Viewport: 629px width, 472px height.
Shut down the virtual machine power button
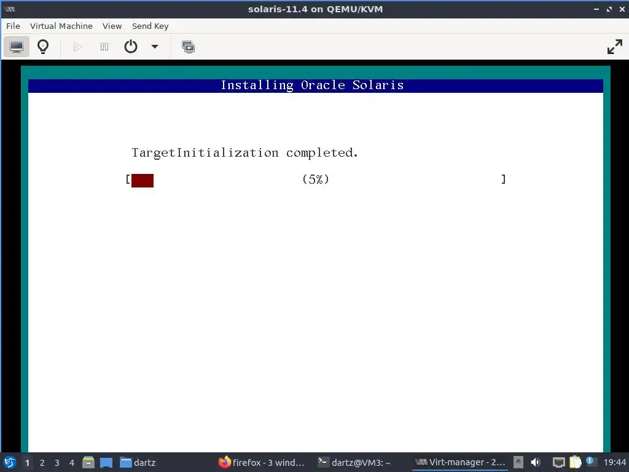click(131, 47)
